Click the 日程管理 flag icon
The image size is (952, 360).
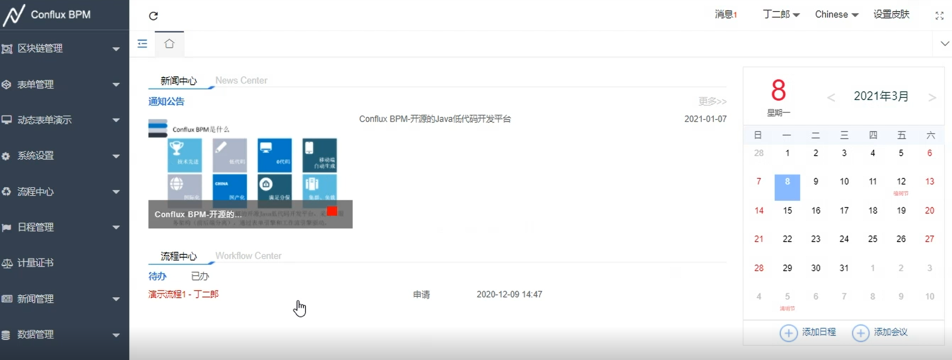tap(7, 227)
